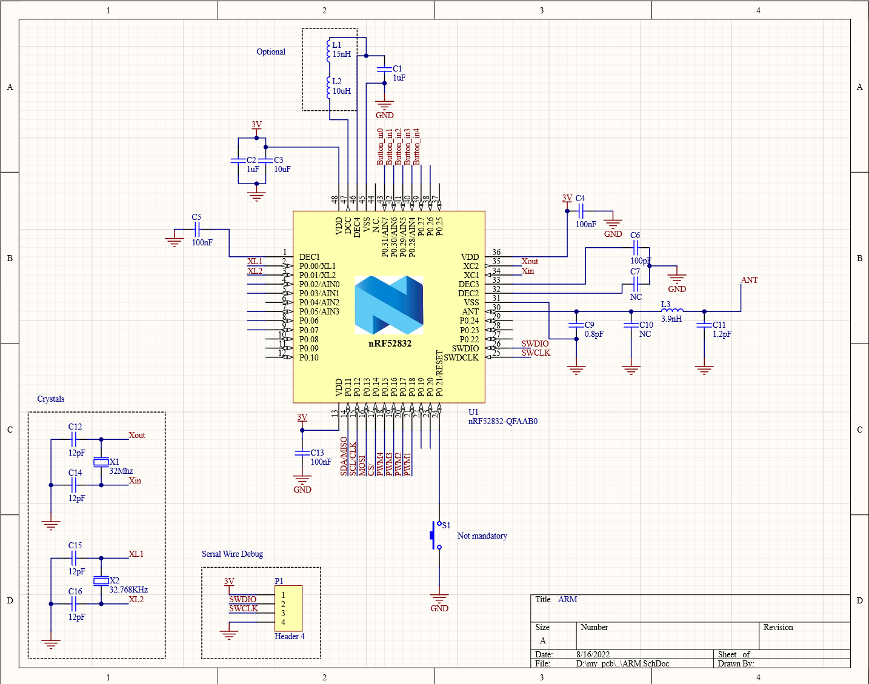Click the ARM title in the title block
Image resolution: width=869 pixels, height=684 pixels.
pyautogui.click(x=567, y=599)
